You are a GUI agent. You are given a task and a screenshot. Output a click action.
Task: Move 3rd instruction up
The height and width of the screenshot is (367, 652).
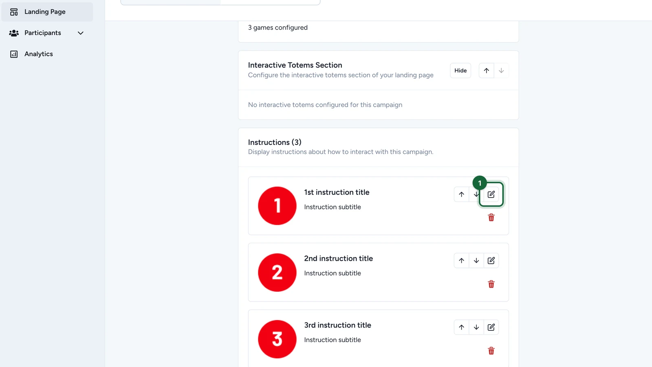pos(461,327)
